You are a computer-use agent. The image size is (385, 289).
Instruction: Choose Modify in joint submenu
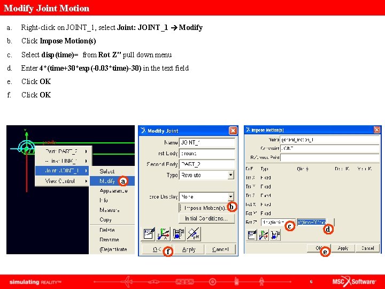point(112,181)
